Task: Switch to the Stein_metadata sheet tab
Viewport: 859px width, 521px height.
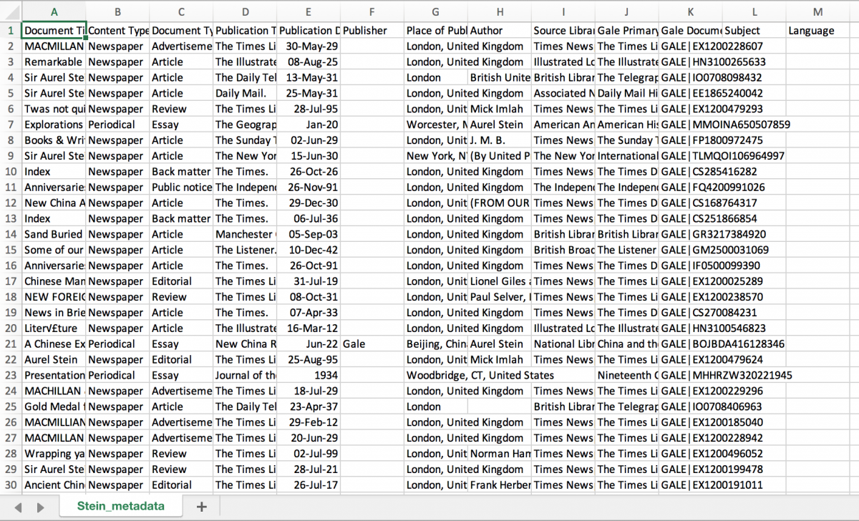Action: (120, 505)
